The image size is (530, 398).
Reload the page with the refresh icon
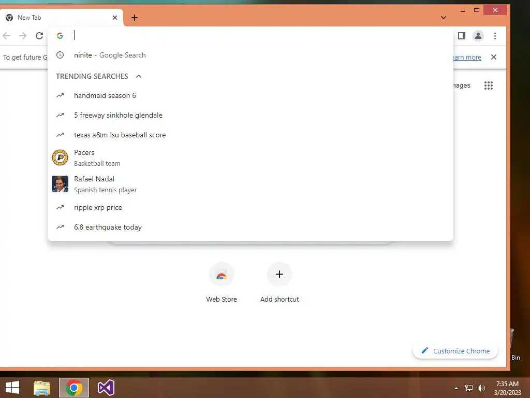[39, 36]
